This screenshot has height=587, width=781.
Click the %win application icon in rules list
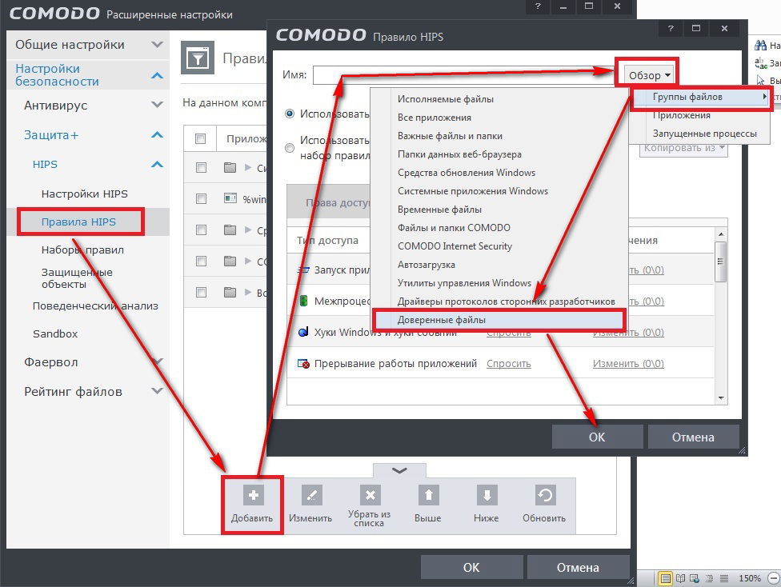point(230,198)
